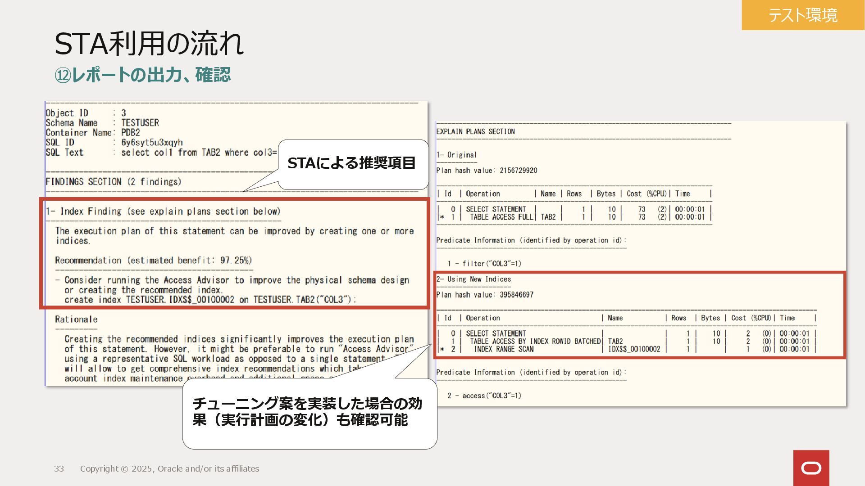Screen dimensions: 865x486
Task: Click the create index TESTUSER.IDX$$_00100002 statement
Action: pos(210,300)
